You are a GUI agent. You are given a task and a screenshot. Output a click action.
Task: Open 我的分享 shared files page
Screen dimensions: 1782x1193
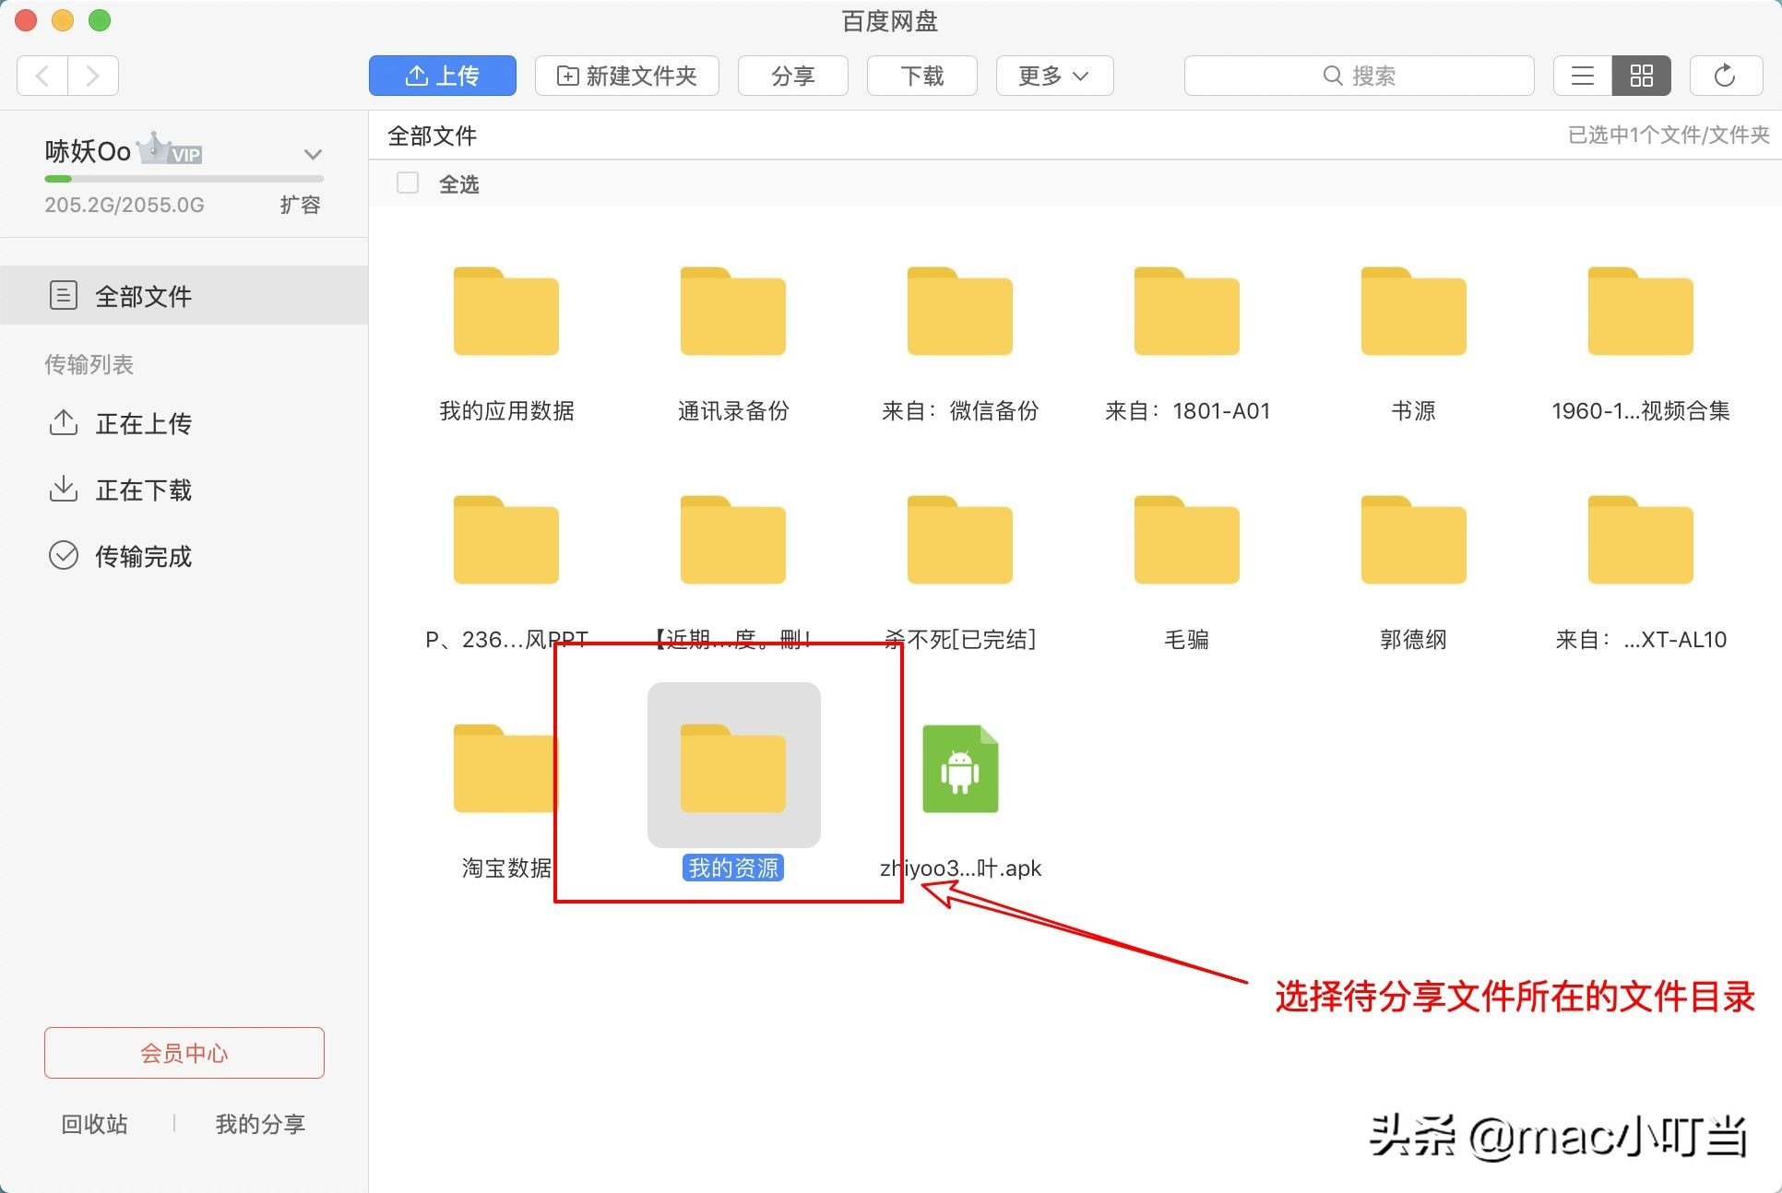[x=259, y=1123]
